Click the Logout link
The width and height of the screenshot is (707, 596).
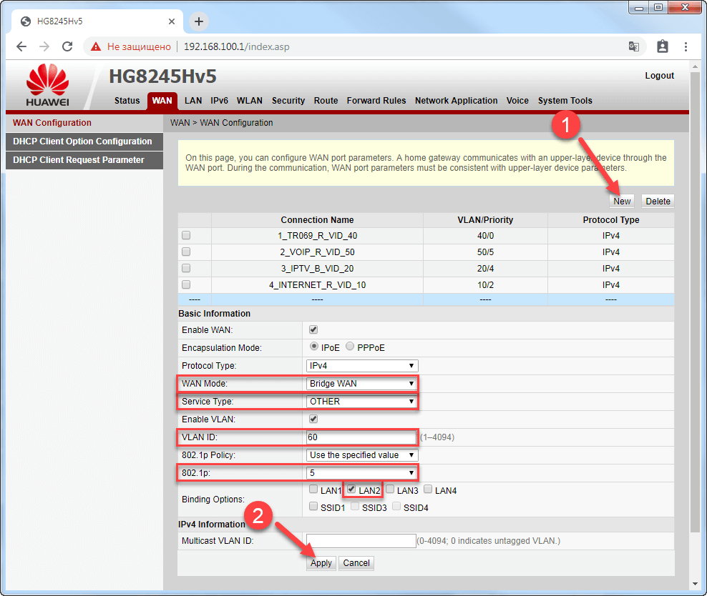point(659,76)
